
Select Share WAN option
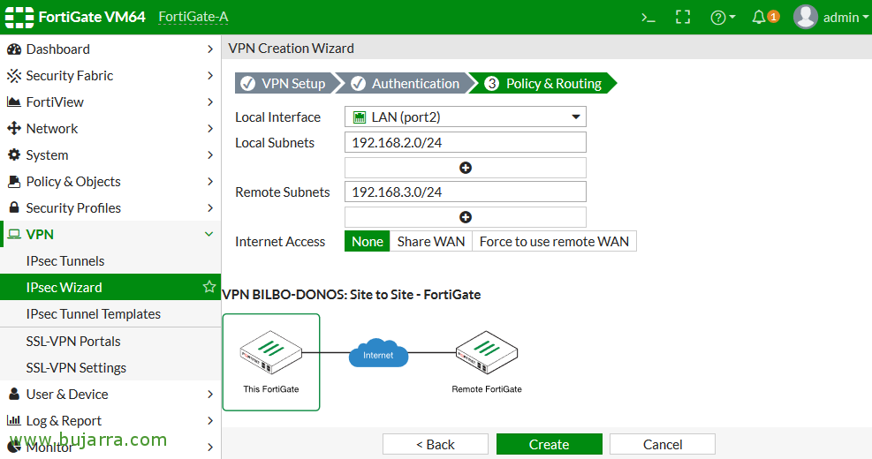pos(431,242)
